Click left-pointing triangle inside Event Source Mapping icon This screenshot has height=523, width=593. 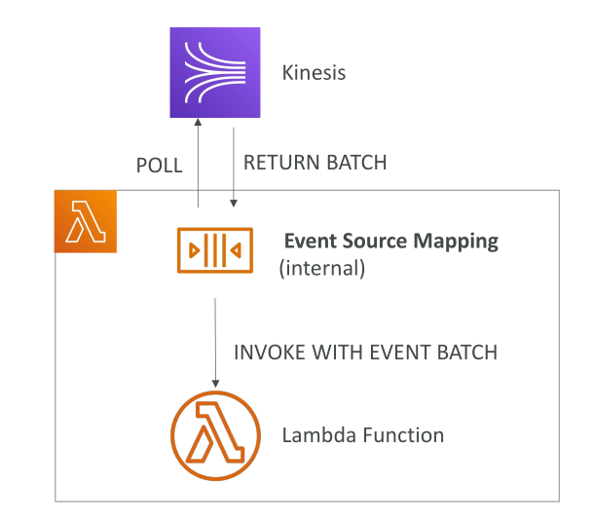click(x=236, y=250)
